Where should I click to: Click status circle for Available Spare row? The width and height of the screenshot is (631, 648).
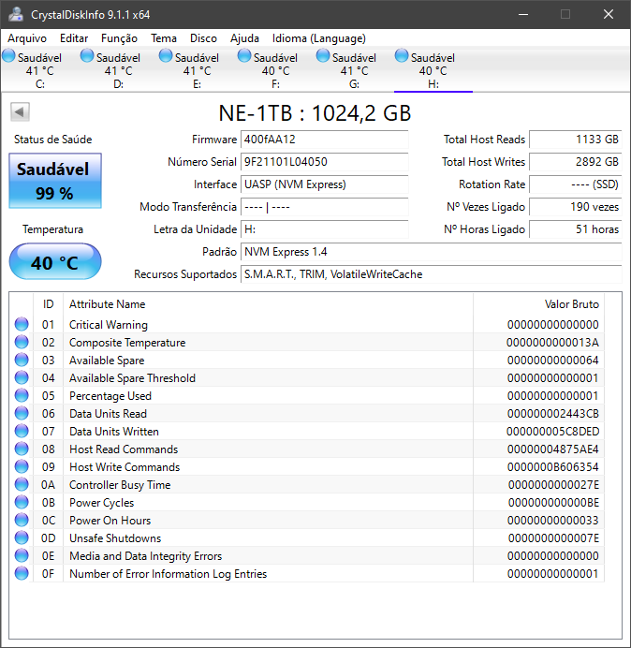pos(22,360)
